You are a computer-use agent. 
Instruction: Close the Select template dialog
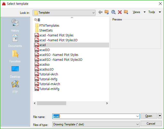pos(160,4)
